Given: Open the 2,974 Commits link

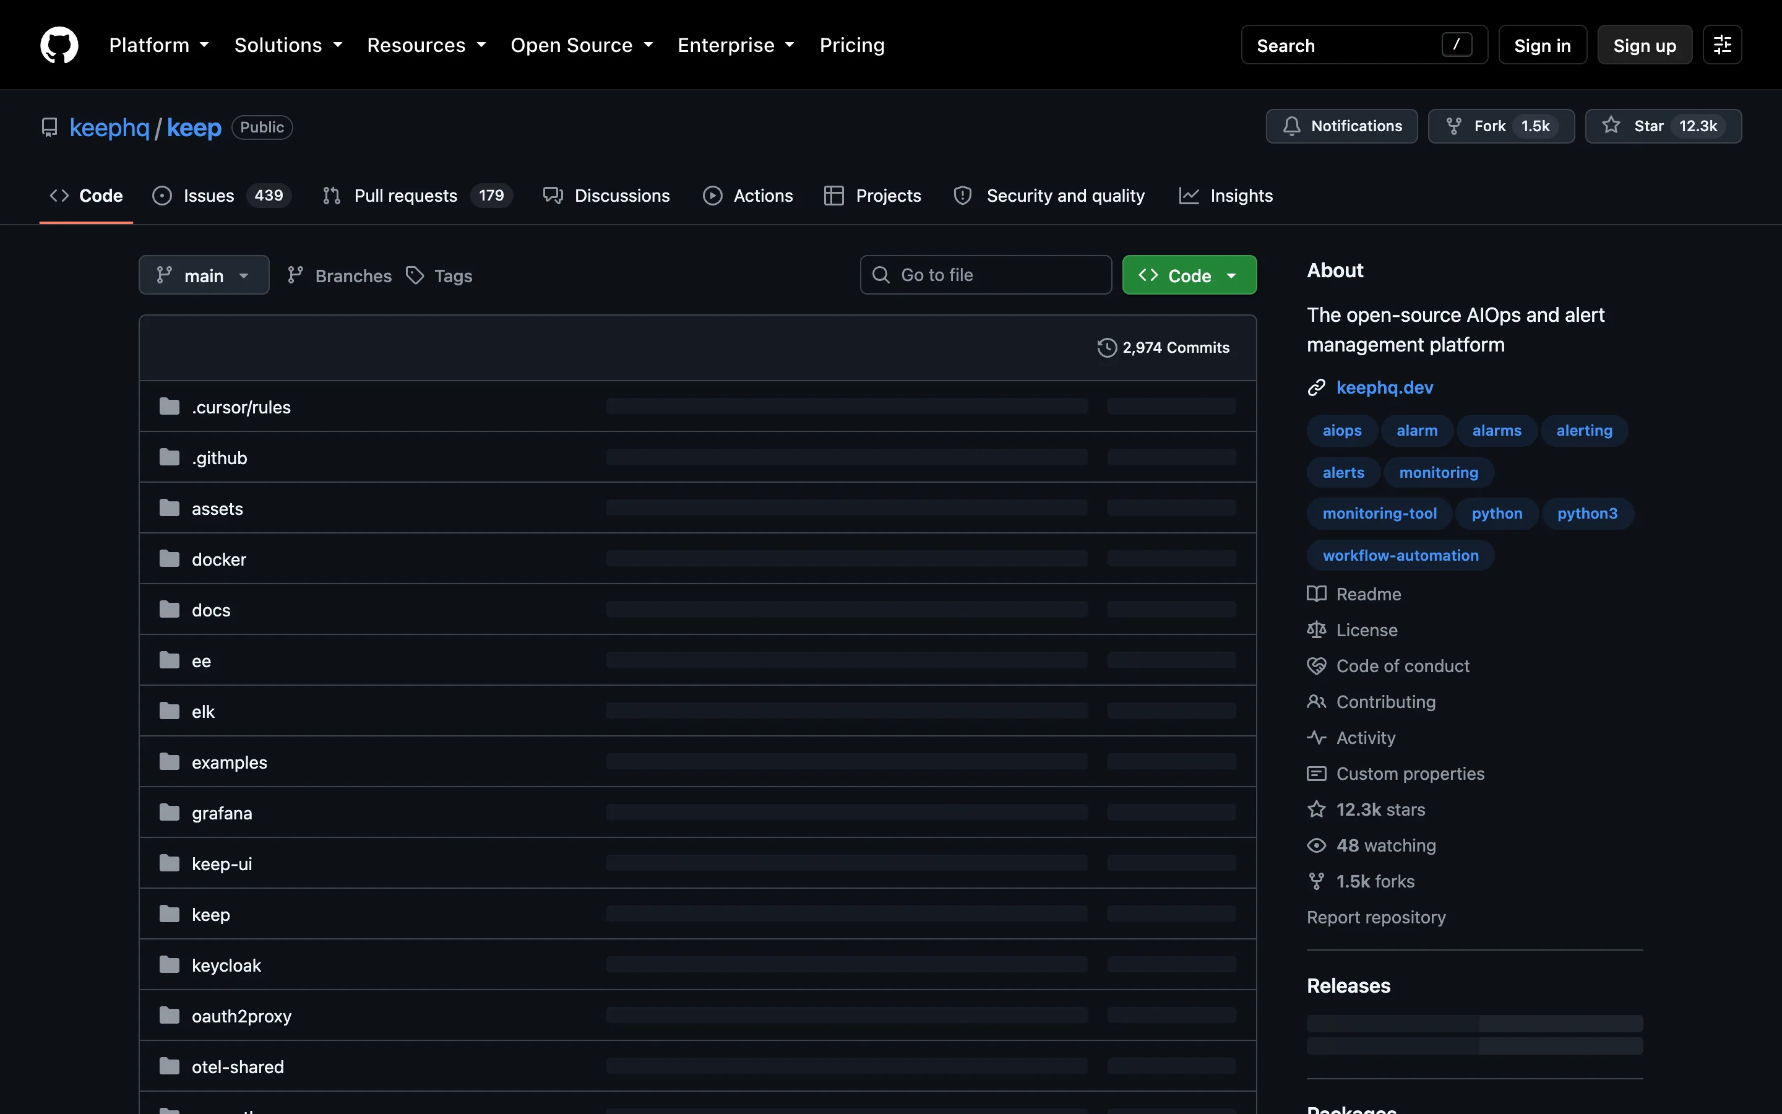Looking at the screenshot, I should [x=1163, y=348].
